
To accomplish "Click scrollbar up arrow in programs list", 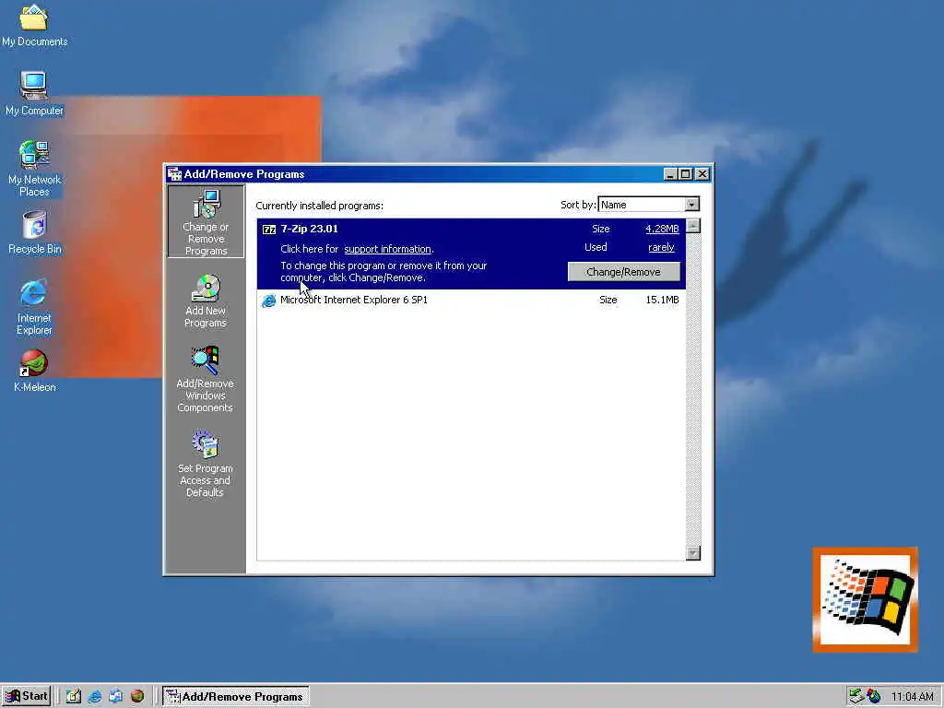I will pyautogui.click(x=693, y=227).
